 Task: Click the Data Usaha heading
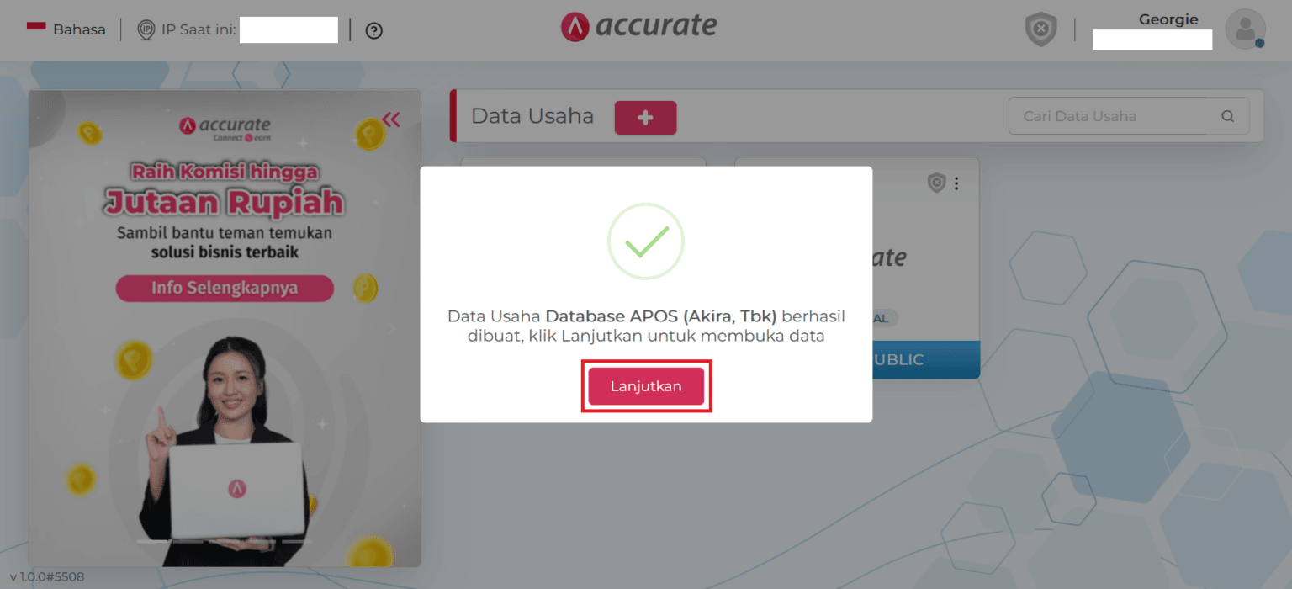(x=532, y=116)
